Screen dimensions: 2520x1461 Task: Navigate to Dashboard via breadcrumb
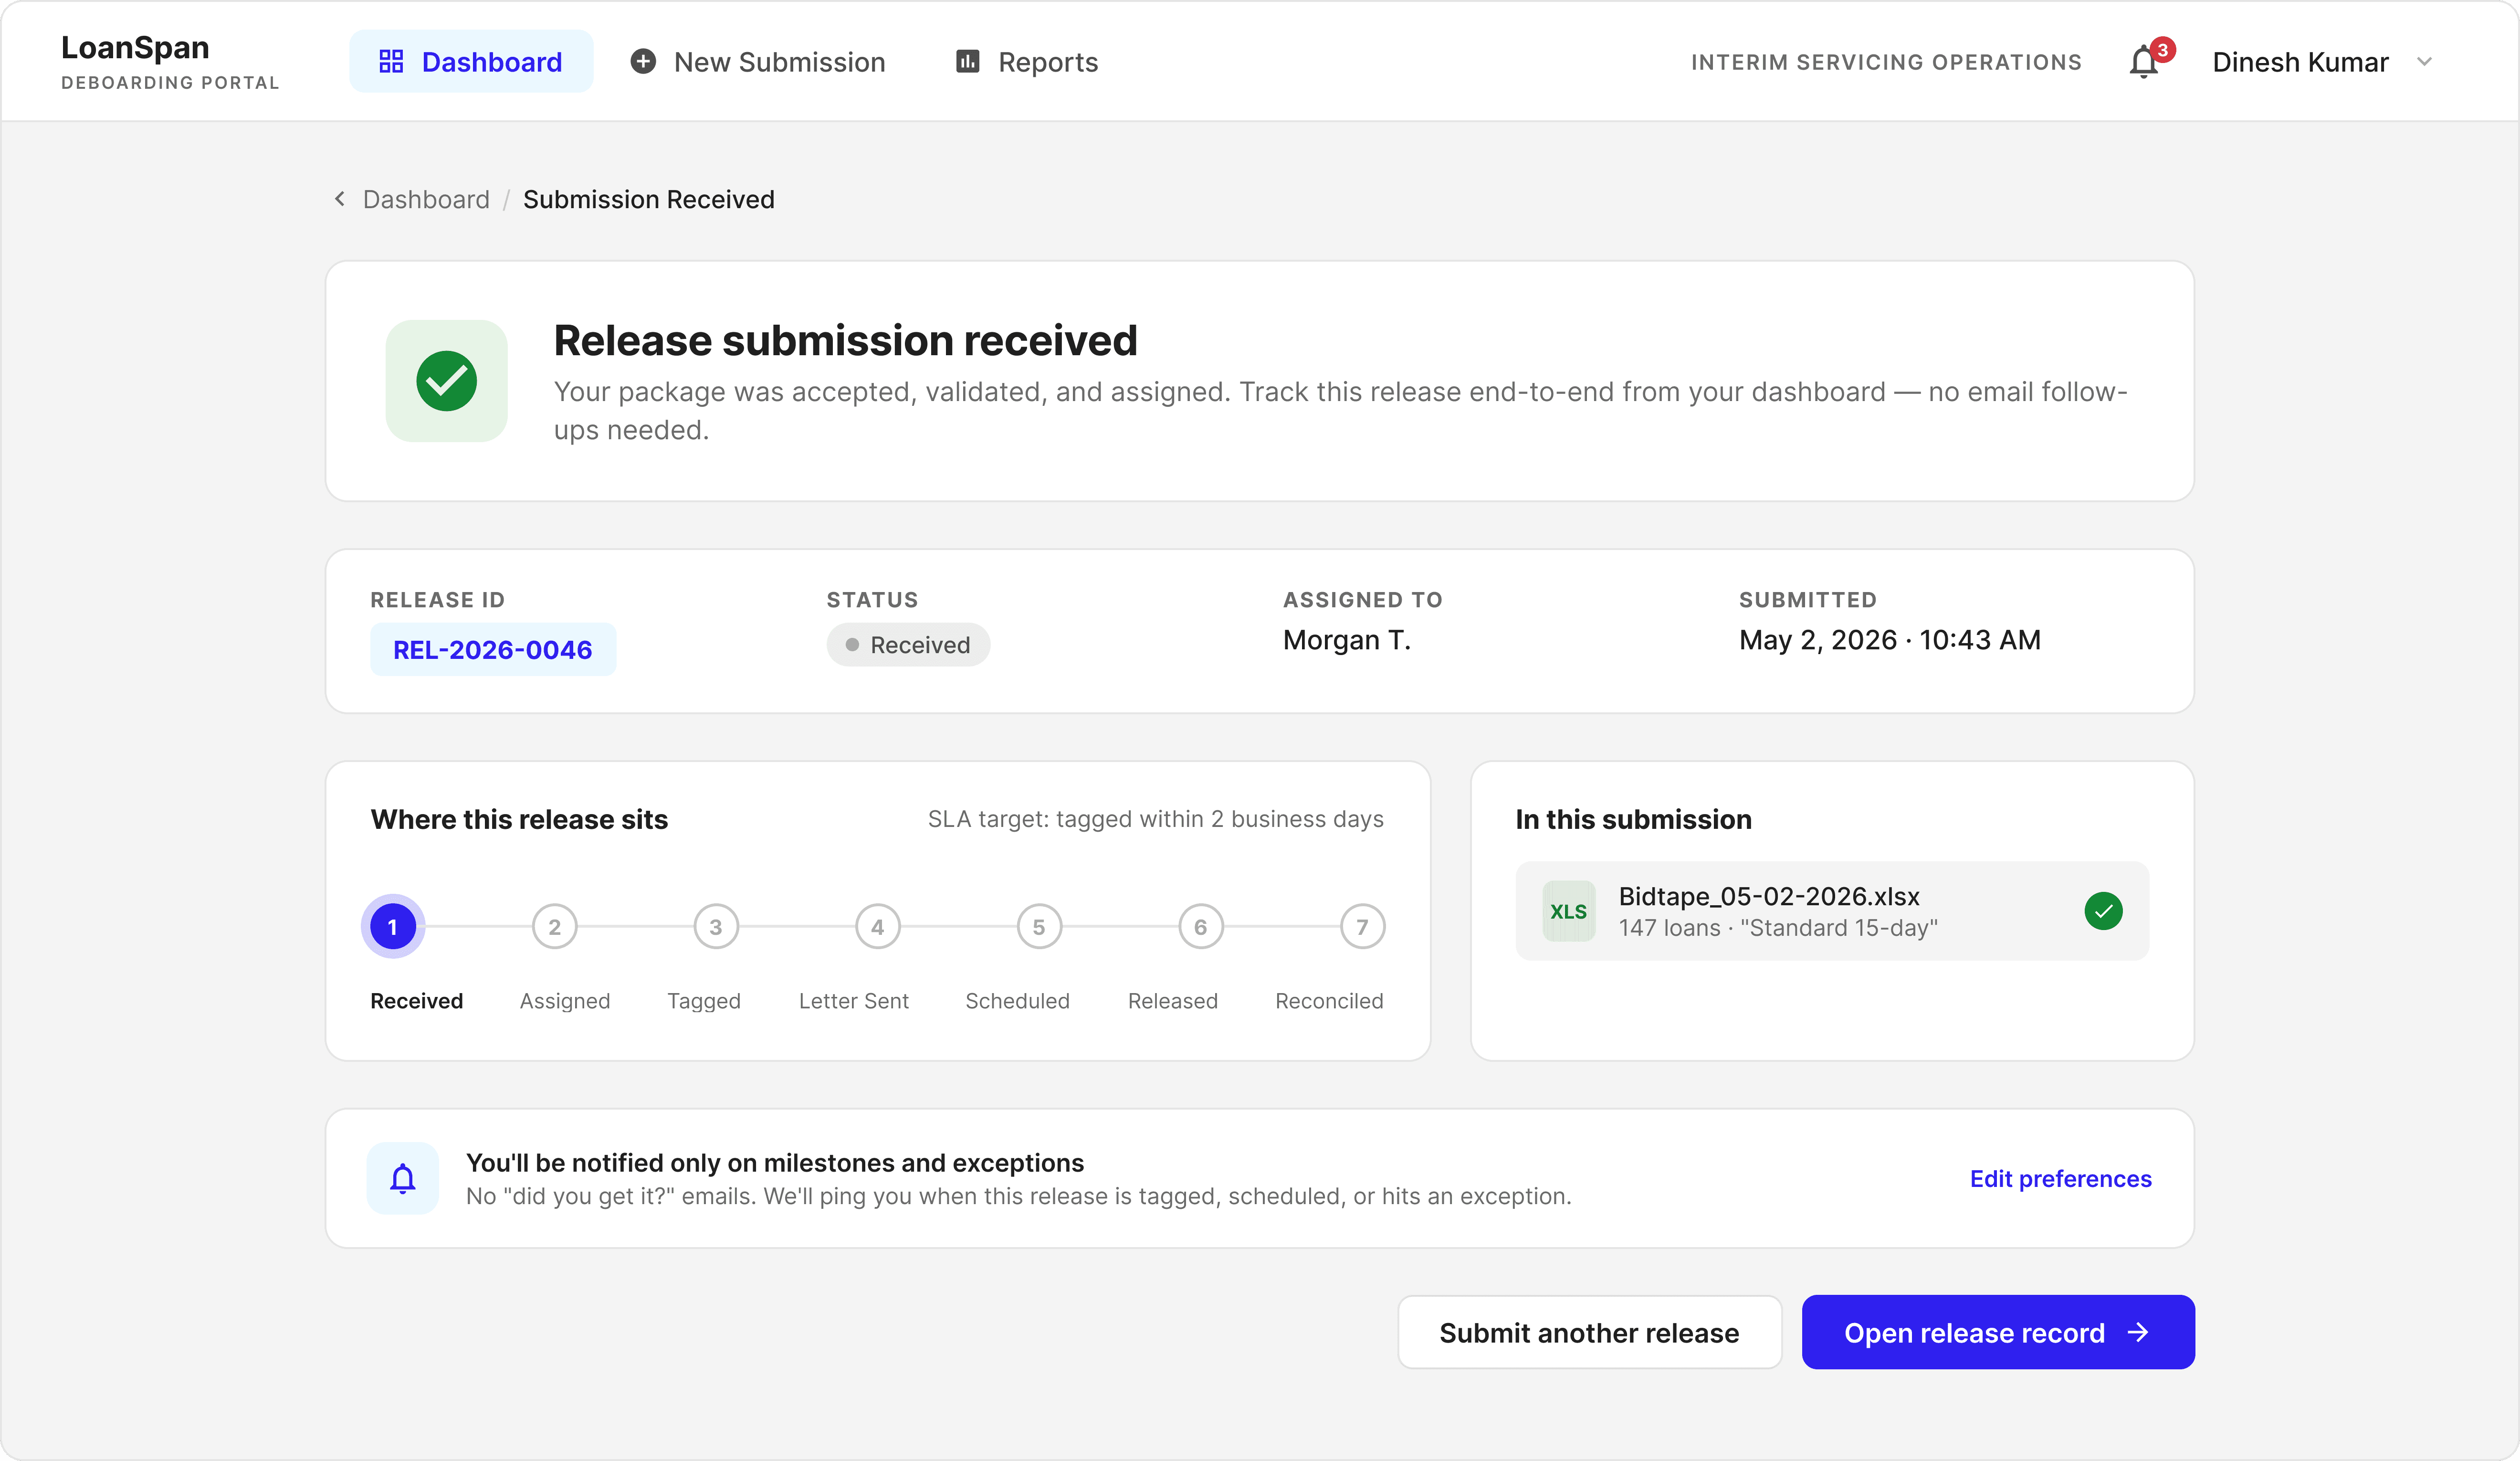click(x=426, y=199)
